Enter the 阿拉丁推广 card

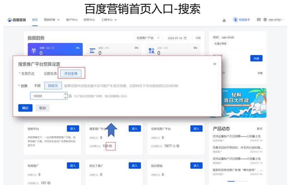click(135, 166)
